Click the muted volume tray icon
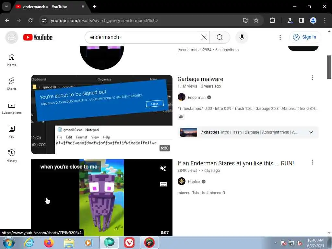332x249 pixels. pos(299,243)
